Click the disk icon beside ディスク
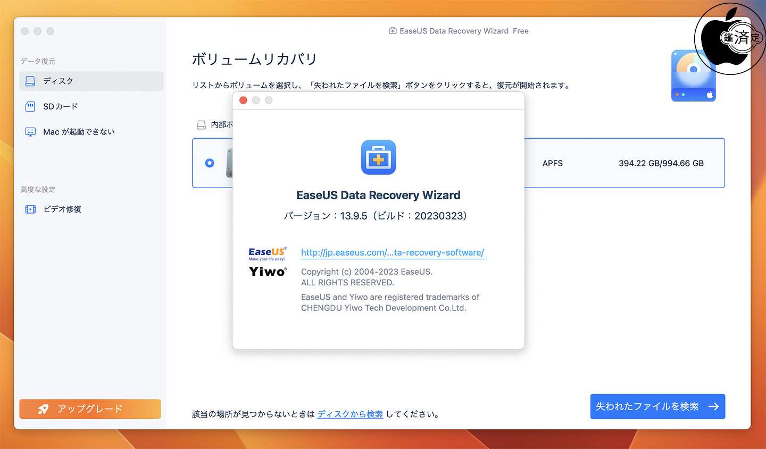766x449 pixels. [x=30, y=81]
